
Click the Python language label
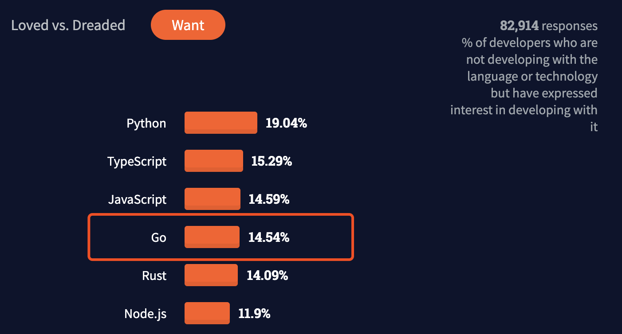click(146, 123)
